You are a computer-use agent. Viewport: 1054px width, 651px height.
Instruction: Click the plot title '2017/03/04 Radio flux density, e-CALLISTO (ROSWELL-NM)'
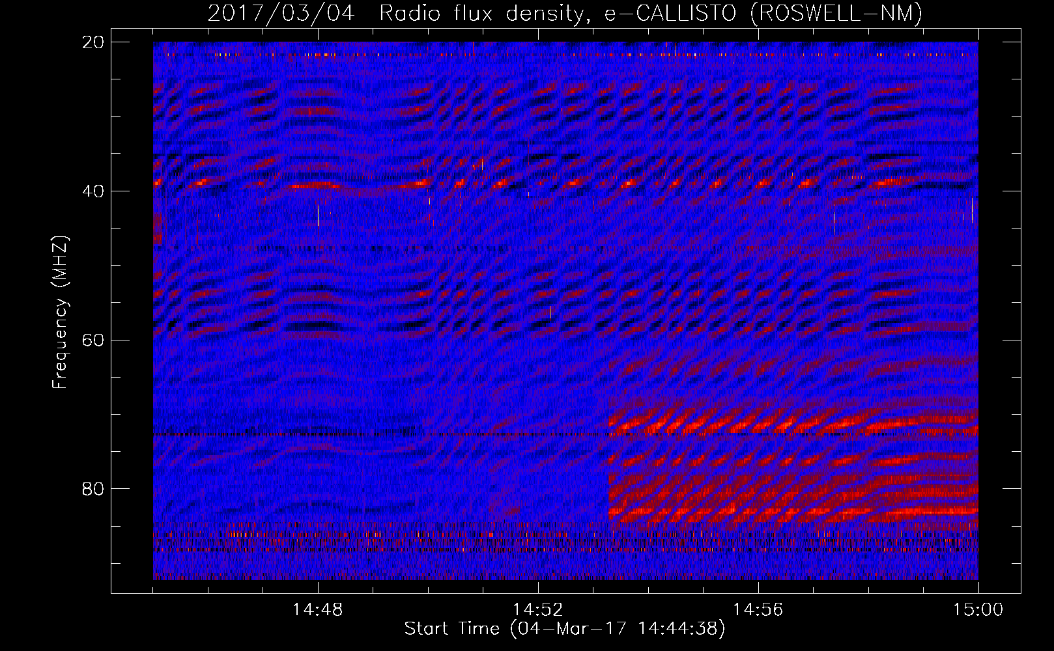(565, 14)
